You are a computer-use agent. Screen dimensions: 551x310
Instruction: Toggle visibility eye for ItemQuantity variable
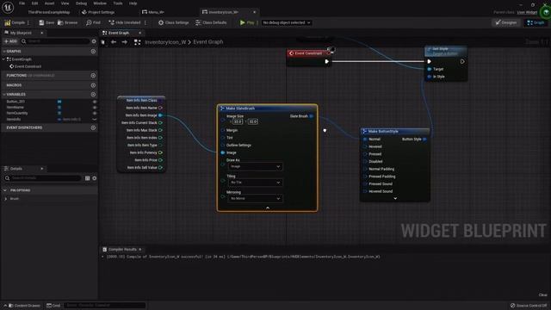pos(94,113)
